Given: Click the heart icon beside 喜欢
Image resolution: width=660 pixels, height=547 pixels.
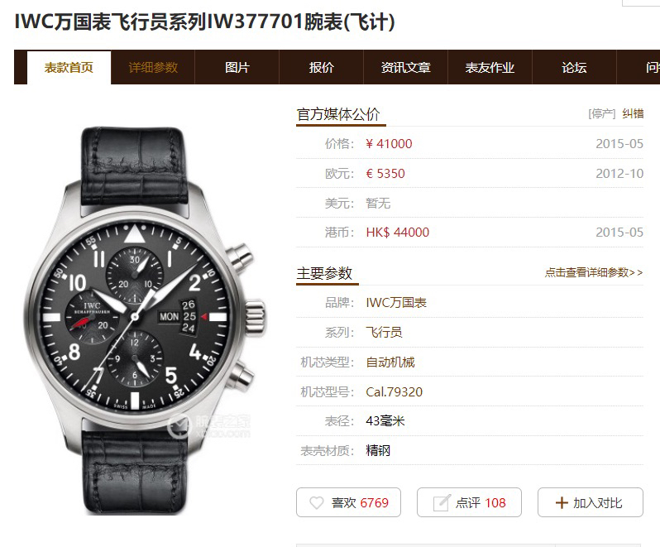Looking at the screenshot, I should pyautogui.click(x=317, y=503).
